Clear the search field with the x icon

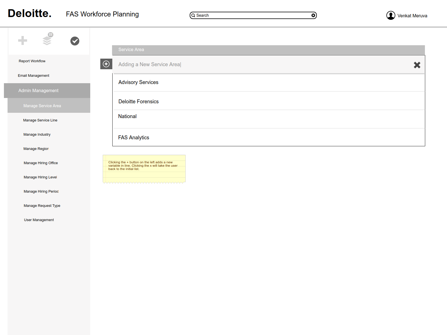tap(313, 15)
